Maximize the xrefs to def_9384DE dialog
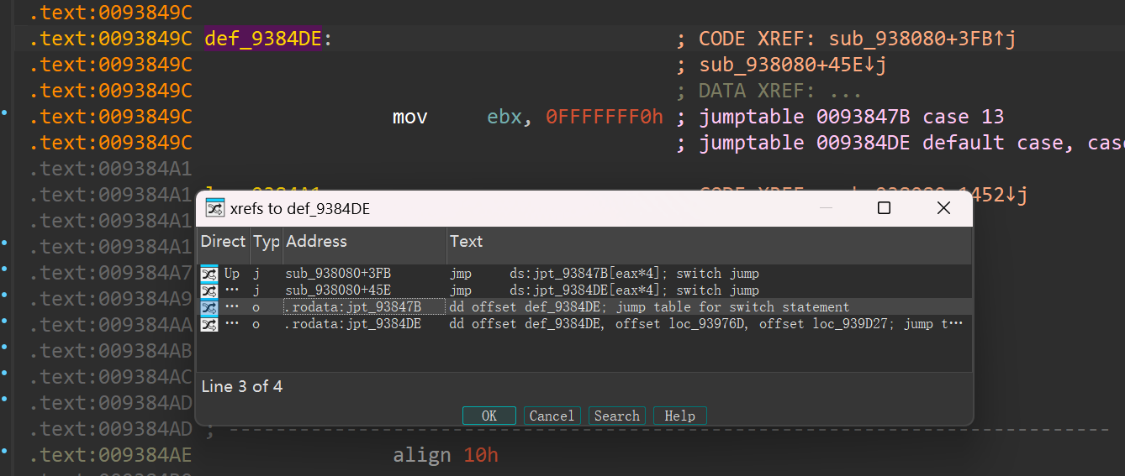Screen dimensions: 1125x476 [884, 208]
